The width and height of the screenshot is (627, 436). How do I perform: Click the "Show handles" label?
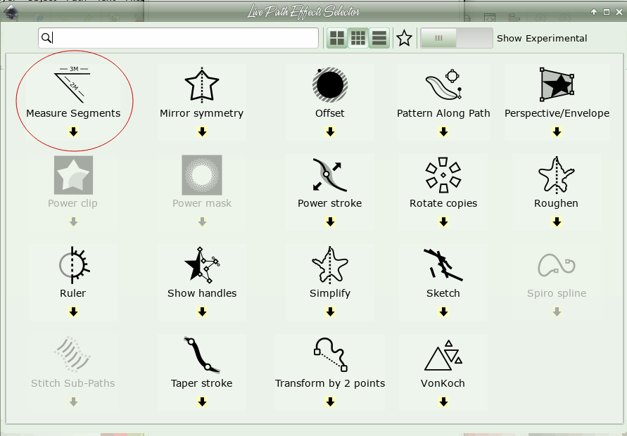point(202,293)
